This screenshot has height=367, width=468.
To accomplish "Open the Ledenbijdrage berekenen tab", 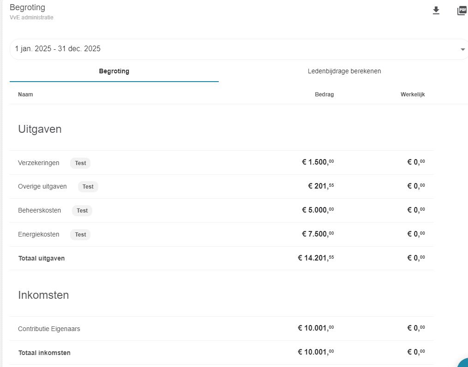I will point(344,71).
